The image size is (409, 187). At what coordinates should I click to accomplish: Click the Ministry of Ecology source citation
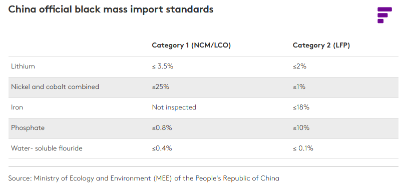[x=144, y=178]
